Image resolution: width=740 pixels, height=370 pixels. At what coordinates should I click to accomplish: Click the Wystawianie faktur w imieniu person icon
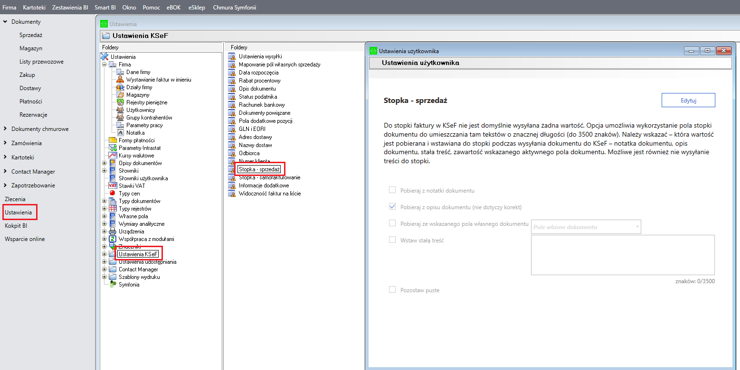pyautogui.click(x=121, y=80)
